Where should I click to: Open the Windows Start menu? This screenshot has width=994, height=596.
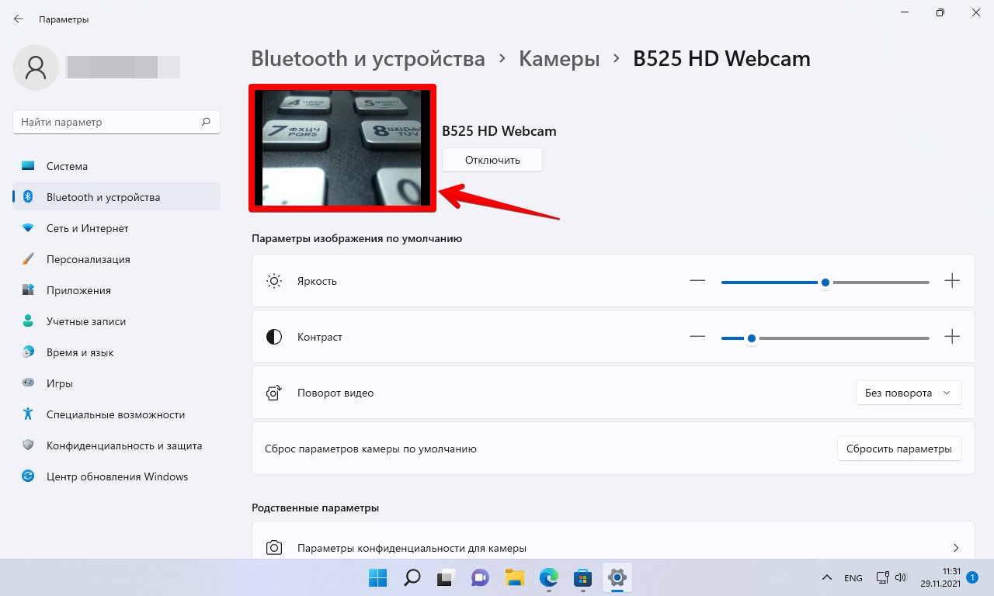coord(377,577)
